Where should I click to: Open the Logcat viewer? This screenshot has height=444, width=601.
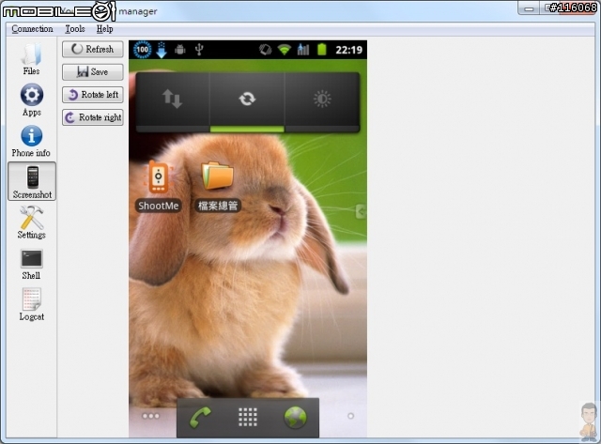(31, 304)
